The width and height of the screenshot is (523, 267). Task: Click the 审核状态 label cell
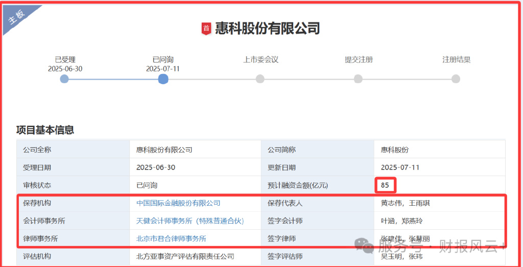(73, 185)
